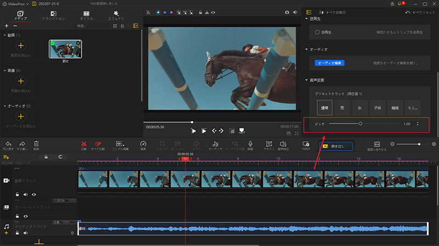This screenshot has height=246, width=439.
Task: Click the marker icon beside playback controls
Action: click(242, 131)
